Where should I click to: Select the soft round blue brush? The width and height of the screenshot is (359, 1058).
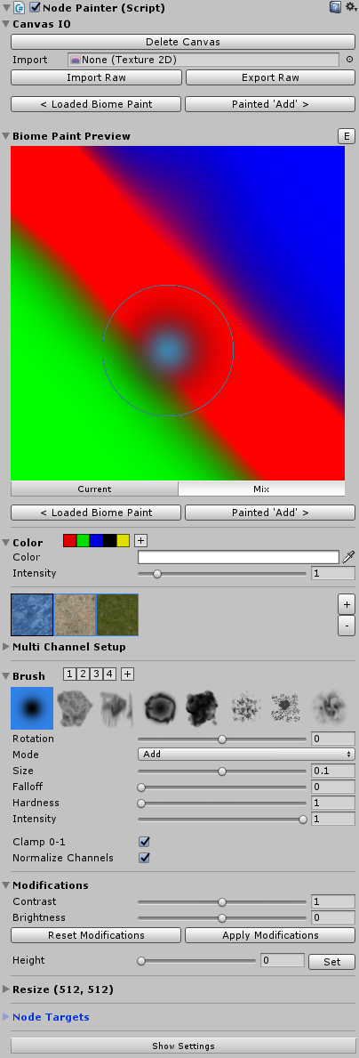[32, 709]
